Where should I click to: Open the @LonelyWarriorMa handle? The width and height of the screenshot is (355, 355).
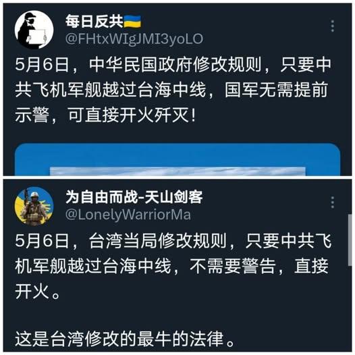coord(128,215)
